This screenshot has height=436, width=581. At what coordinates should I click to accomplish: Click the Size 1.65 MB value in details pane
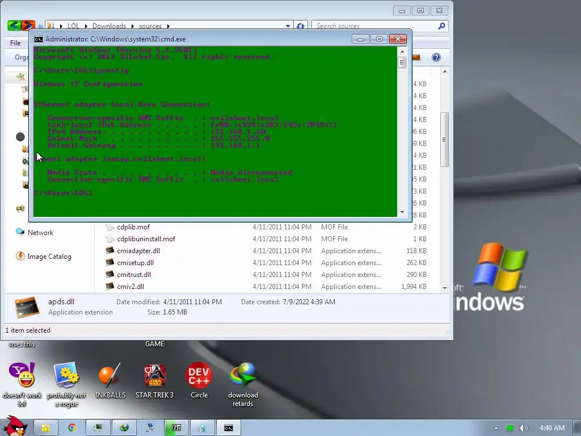(175, 312)
